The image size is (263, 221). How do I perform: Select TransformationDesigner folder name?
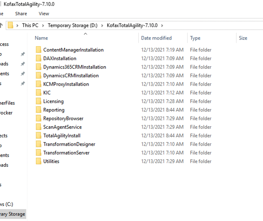click(69, 144)
